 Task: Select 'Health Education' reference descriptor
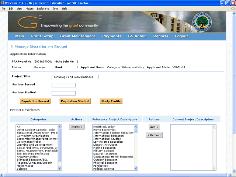click(104, 127)
